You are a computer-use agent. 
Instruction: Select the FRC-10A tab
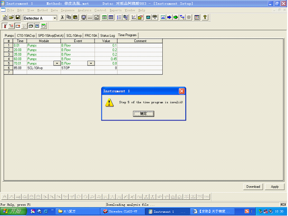91,35
